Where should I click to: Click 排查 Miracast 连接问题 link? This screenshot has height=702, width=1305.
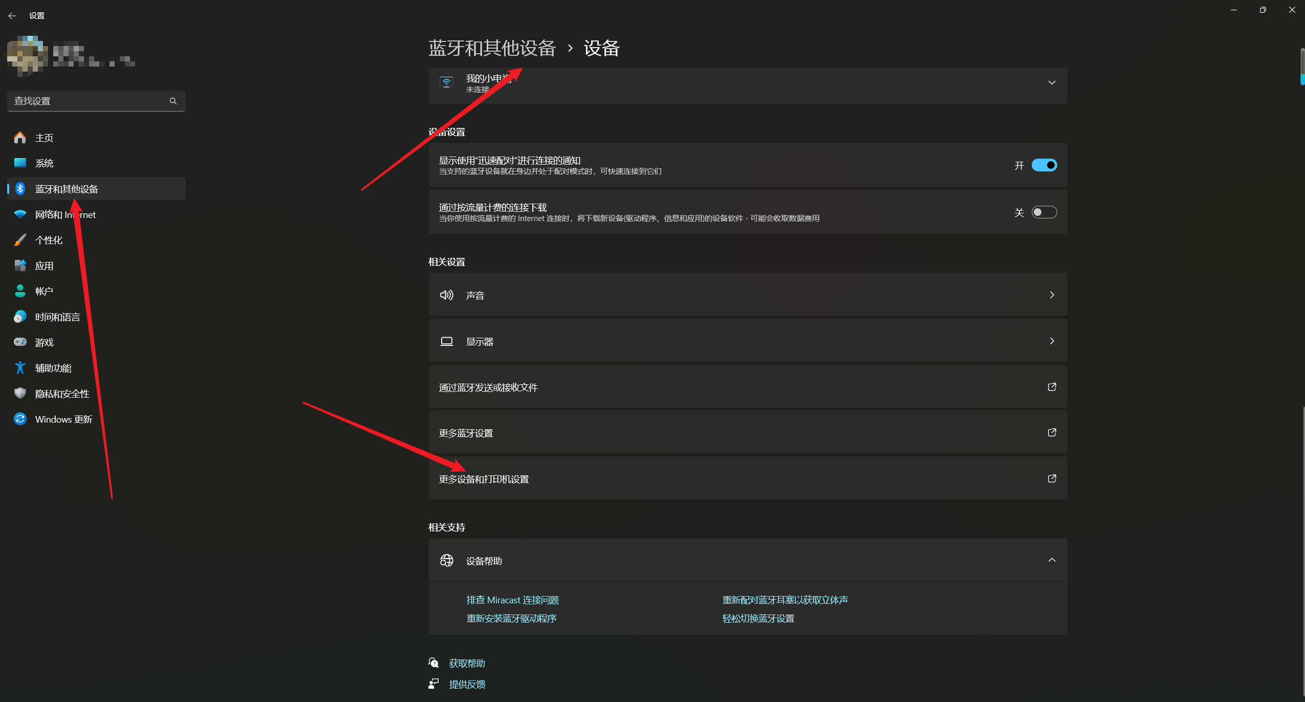pyautogui.click(x=512, y=599)
